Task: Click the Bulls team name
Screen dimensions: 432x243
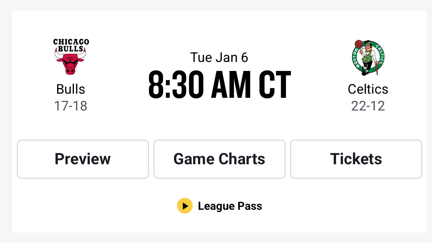Action: [71, 89]
